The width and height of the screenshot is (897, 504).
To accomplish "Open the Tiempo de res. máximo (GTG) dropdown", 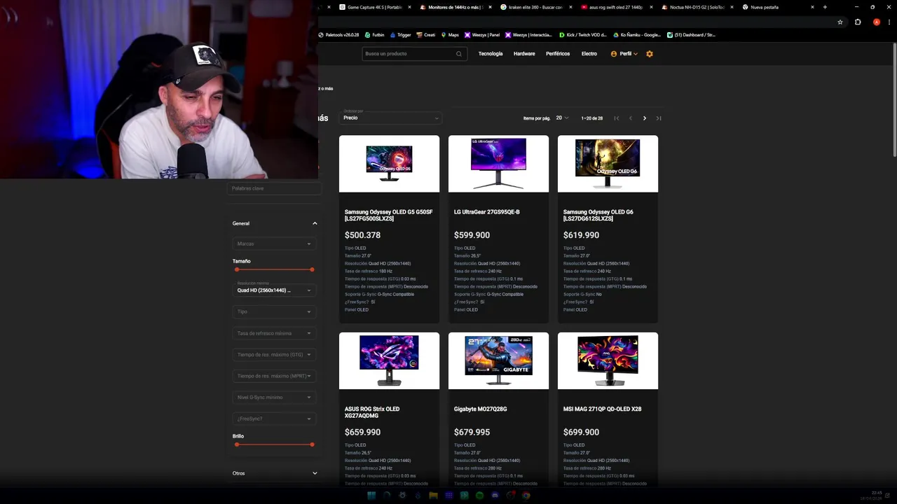I will (x=274, y=355).
